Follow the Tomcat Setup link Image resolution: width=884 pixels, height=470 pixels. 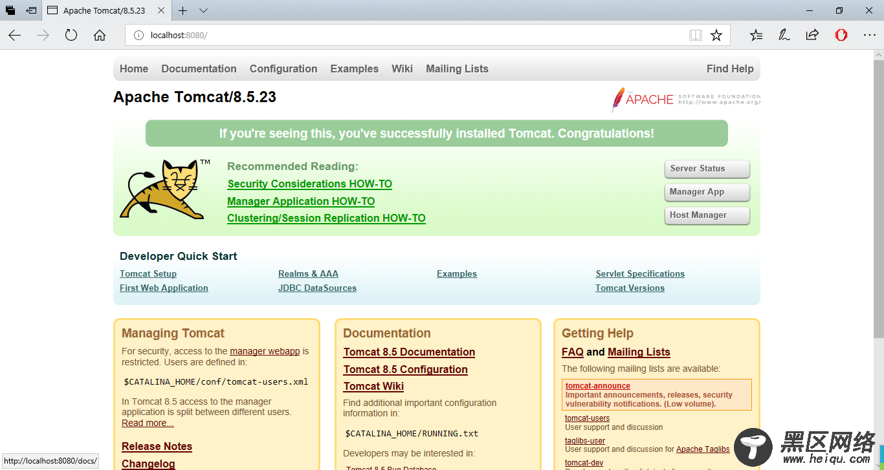(148, 274)
